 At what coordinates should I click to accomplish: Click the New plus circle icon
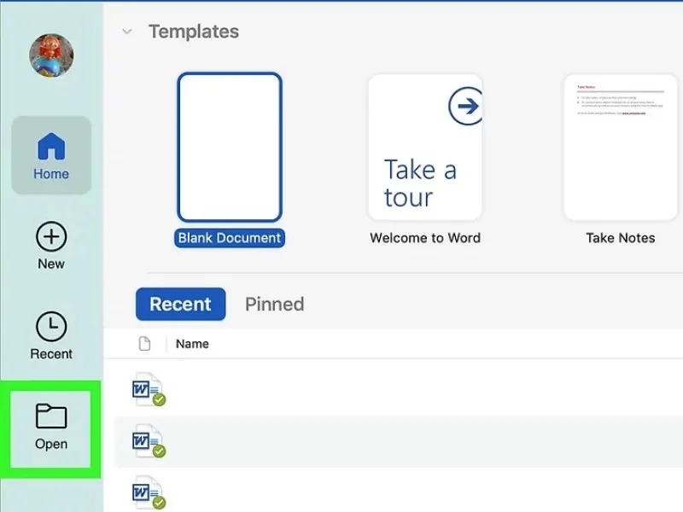pyautogui.click(x=51, y=236)
